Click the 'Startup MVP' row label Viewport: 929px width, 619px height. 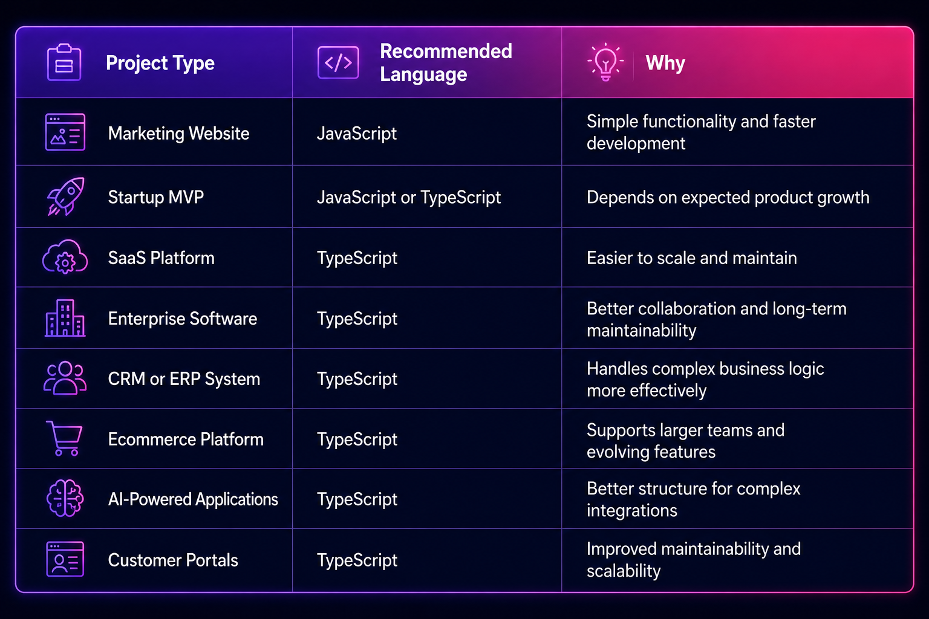[x=156, y=197]
